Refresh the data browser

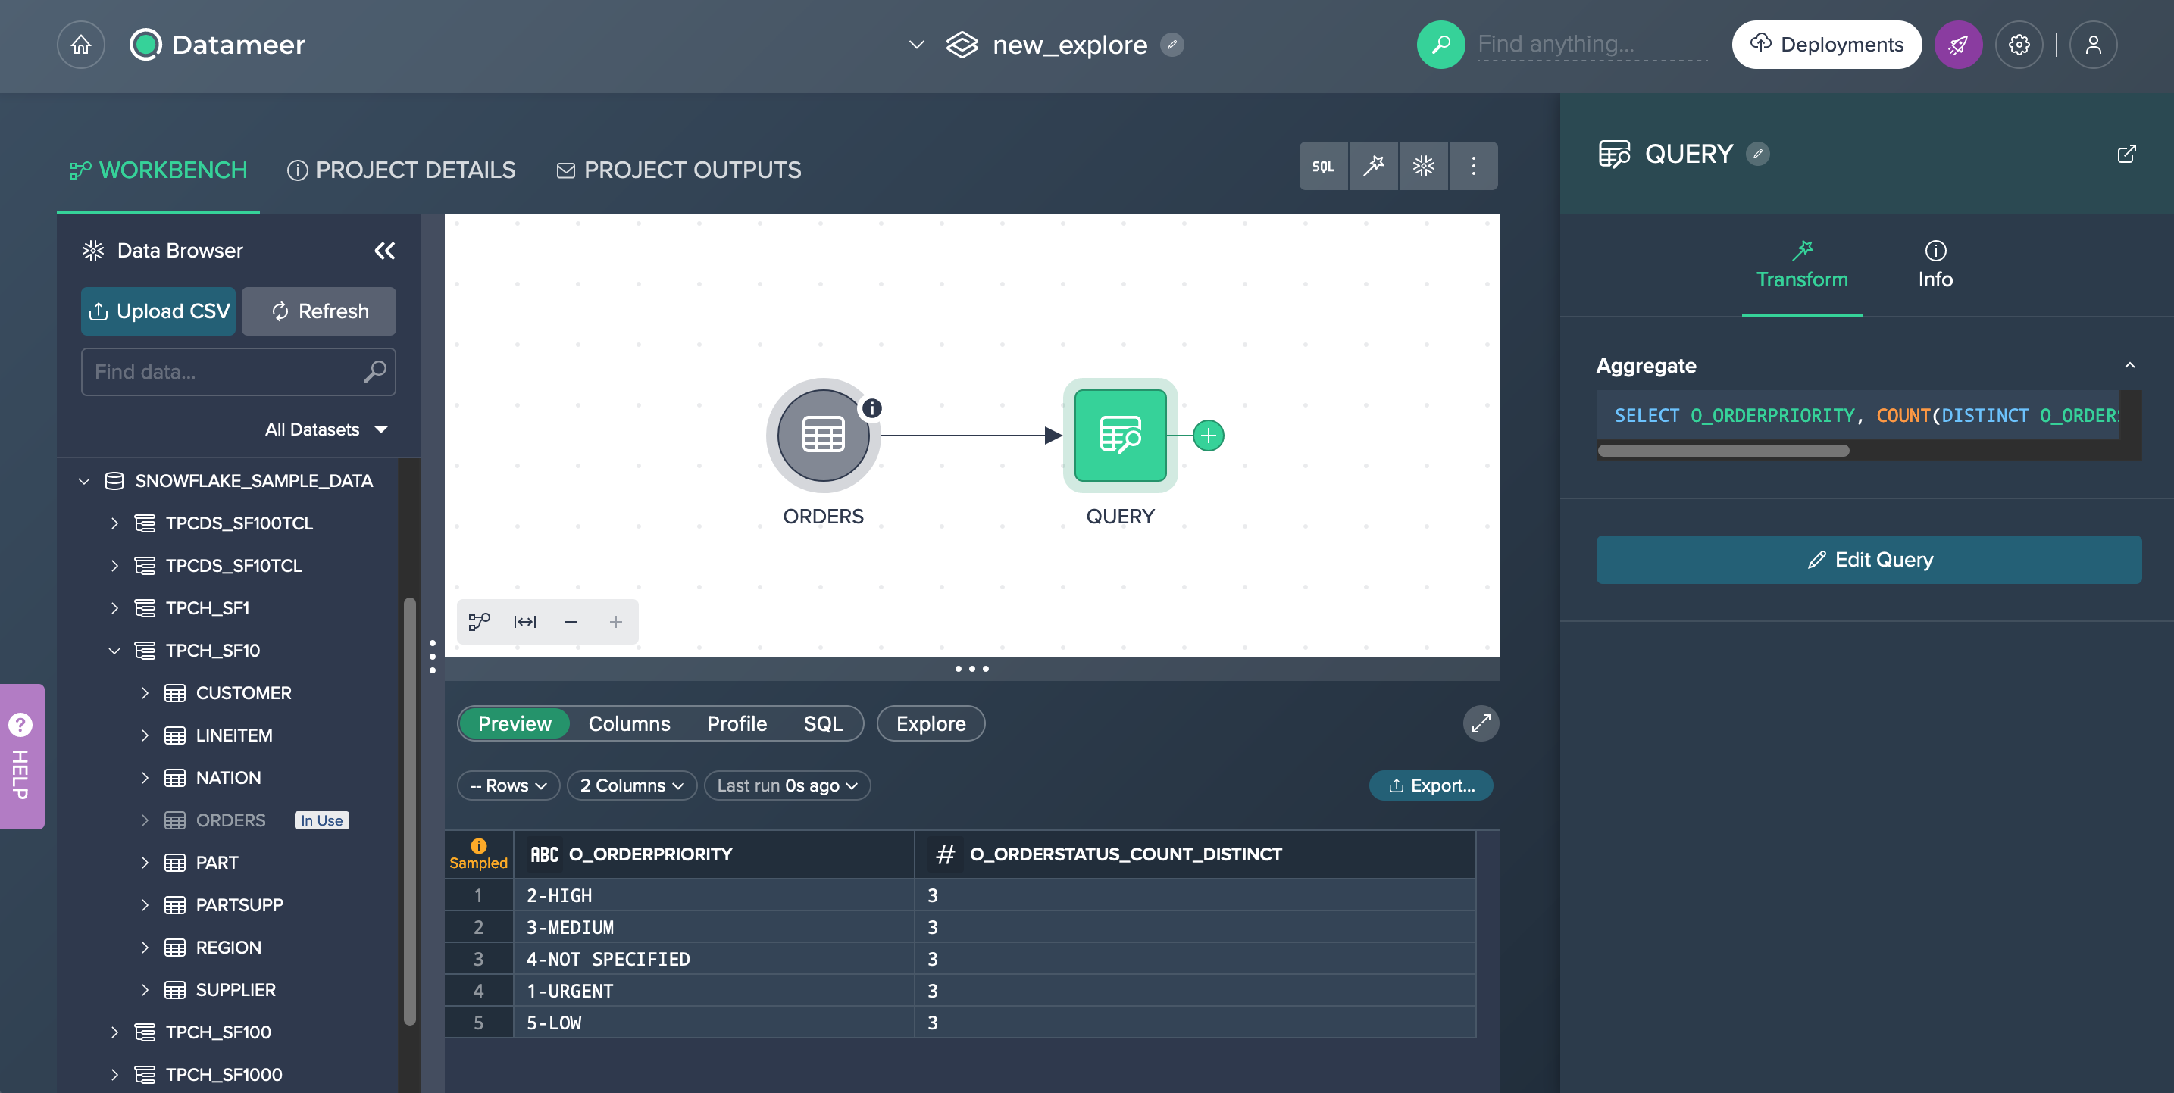pyautogui.click(x=318, y=311)
